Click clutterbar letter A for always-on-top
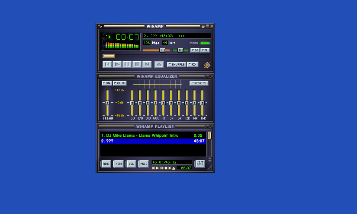Image resolution: width=357 pixels, height=214 pixels. [103, 38]
